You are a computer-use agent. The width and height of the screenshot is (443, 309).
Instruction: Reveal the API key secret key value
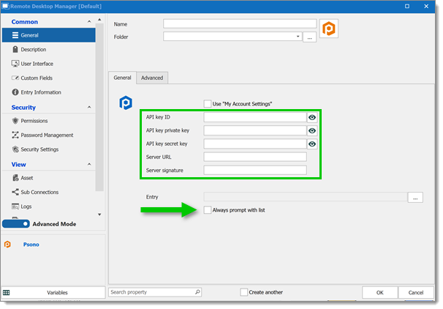click(312, 144)
